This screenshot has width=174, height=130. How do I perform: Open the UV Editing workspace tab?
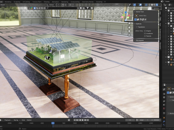tap(26, 2)
